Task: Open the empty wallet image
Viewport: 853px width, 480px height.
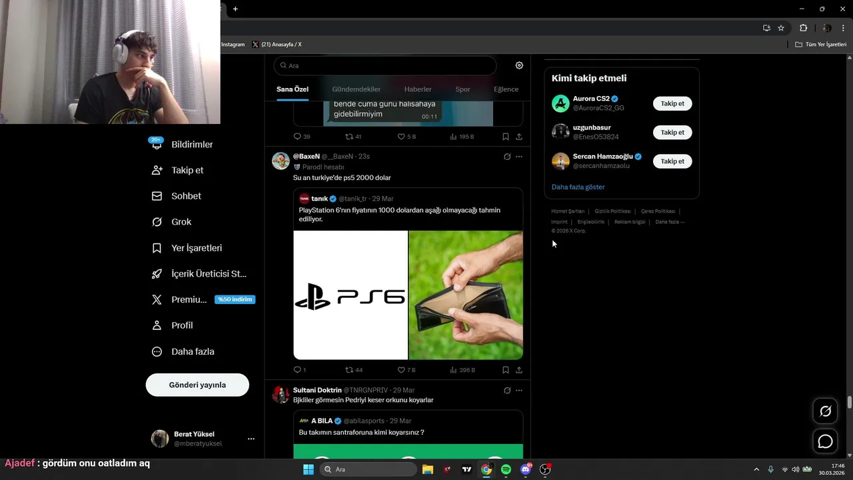Action: pos(466,295)
